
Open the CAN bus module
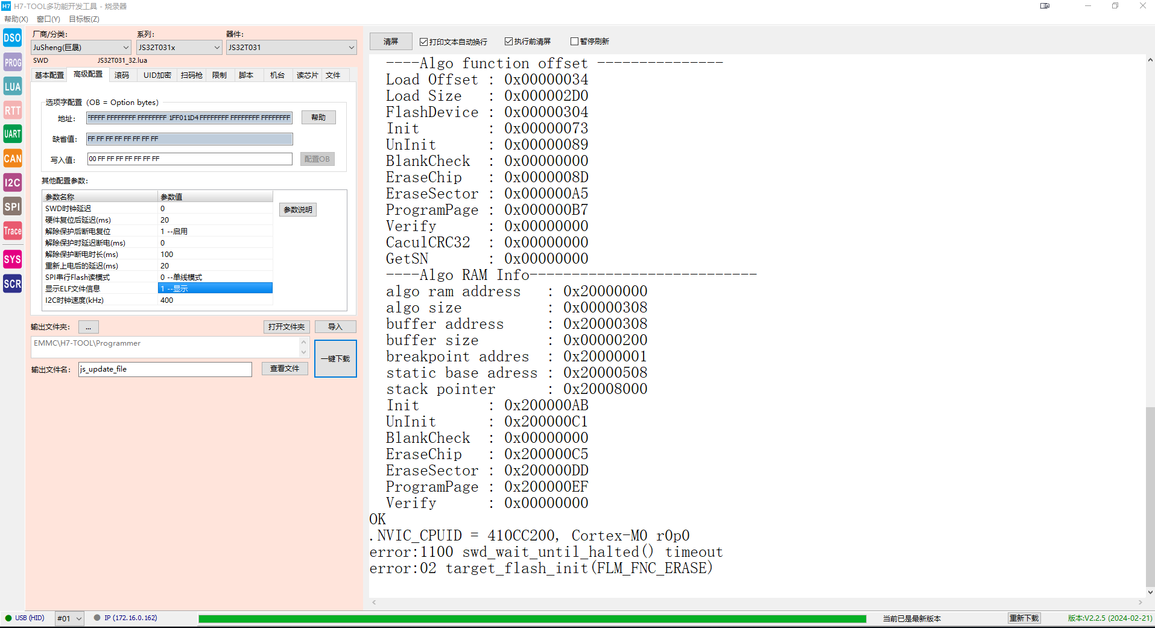(12, 159)
